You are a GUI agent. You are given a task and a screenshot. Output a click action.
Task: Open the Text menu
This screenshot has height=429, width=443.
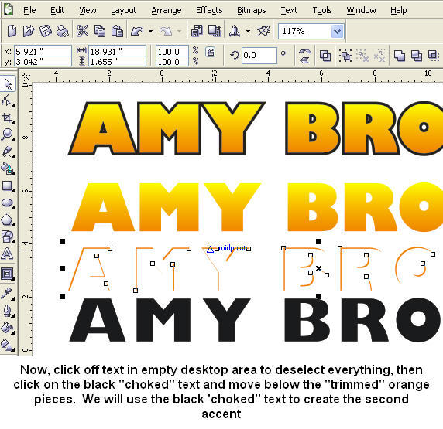pos(289,11)
